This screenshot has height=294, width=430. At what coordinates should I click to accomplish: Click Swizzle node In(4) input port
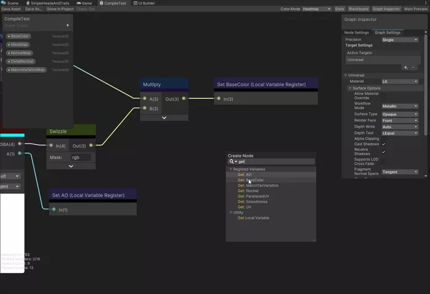point(51,145)
